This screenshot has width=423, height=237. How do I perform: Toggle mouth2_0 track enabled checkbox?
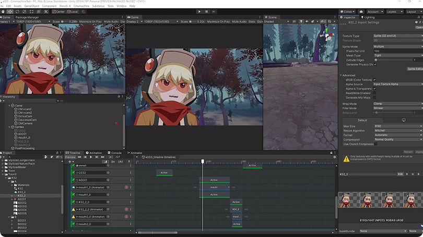point(74,224)
